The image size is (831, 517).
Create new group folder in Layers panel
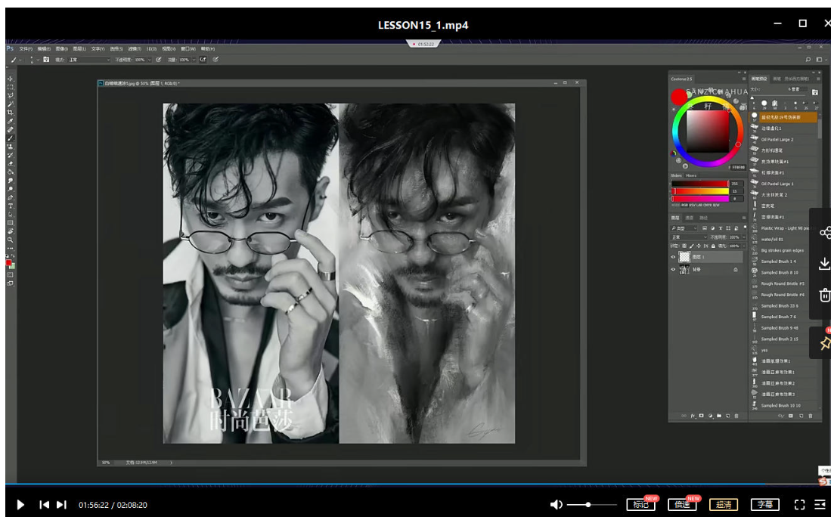coord(719,416)
